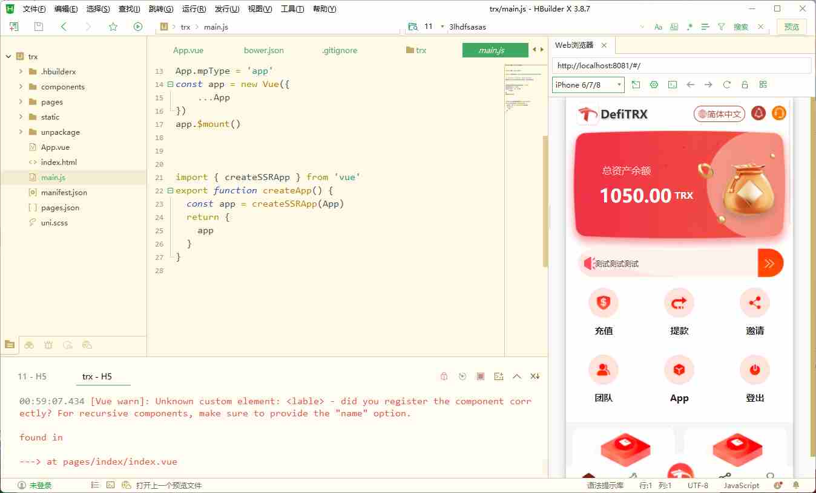Click the localhost URL address field
The height and width of the screenshot is (493, 816).
coord(681,66)
